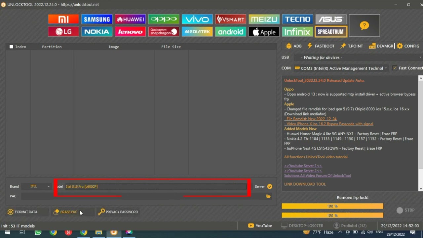Viewport: 423px width, 238px height.
Task: Open Video iPhone X ios 16.2 link
Action: point(328,124)
